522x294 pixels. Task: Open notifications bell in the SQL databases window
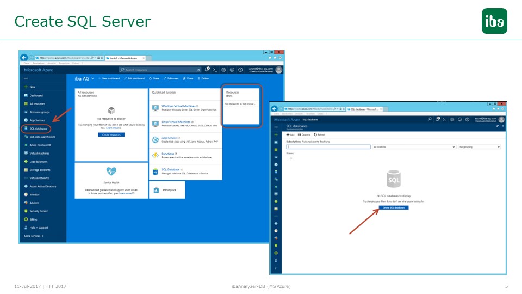click(x=437, y=119)
